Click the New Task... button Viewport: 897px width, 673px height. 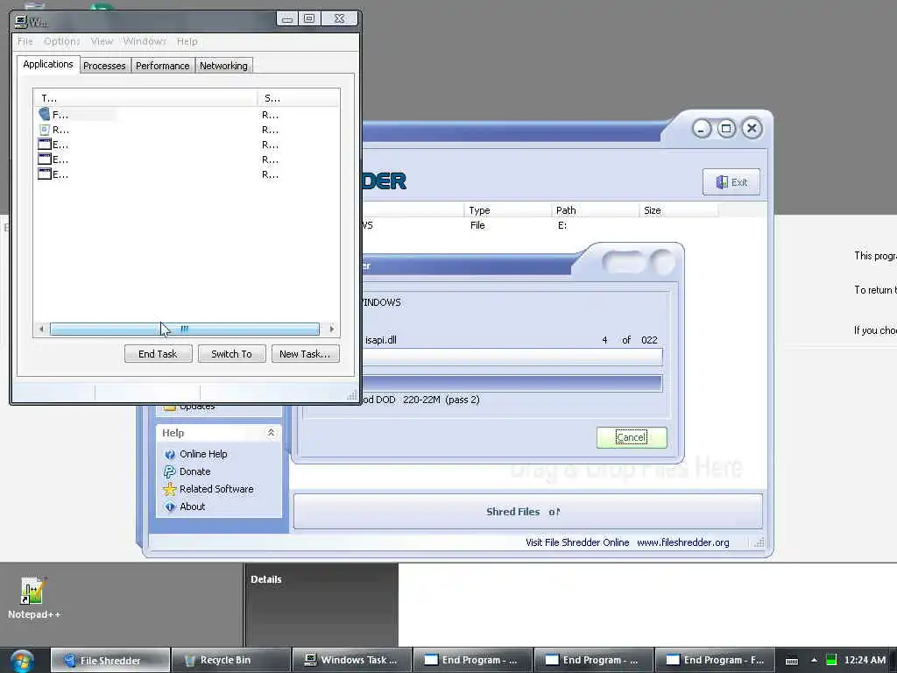pos(305,354)
